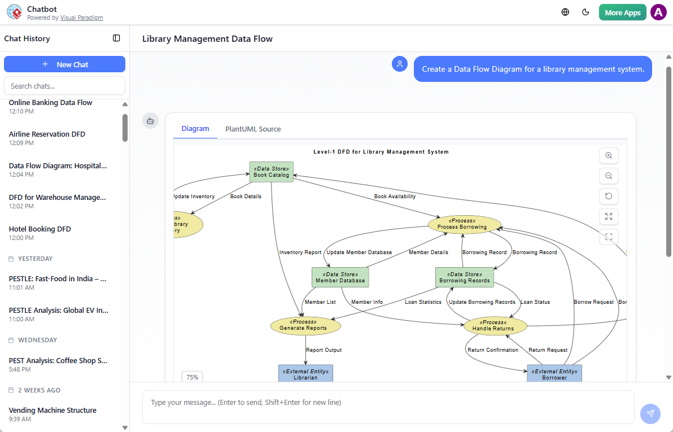Open the More Apps button
The height and width of the screenshot is (432, 673).
point(622,12)
